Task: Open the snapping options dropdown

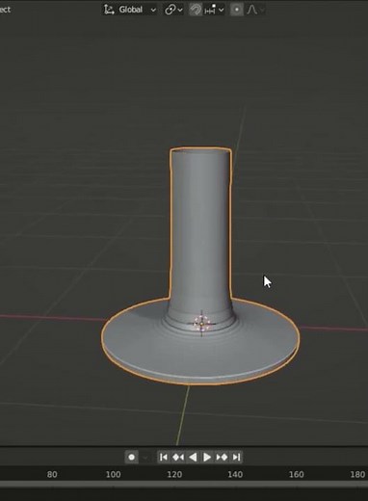Action: click(215, 10)
